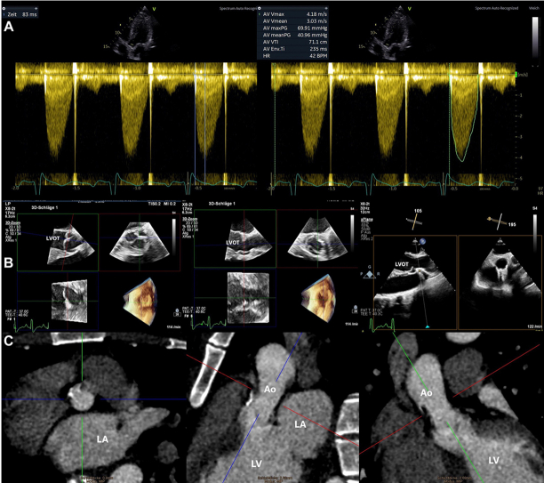Click the 3D rendered volume in first 3D-Zoom set

point(140,301)
